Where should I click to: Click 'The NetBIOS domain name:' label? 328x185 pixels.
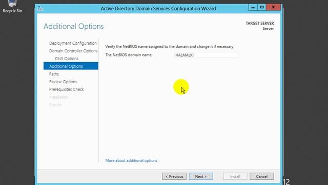[129, 55]
